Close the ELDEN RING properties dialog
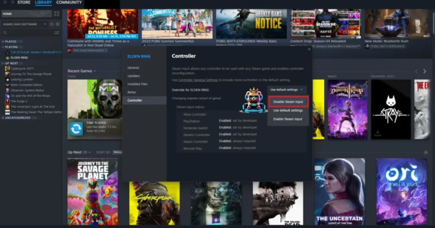 pos(309,49)
